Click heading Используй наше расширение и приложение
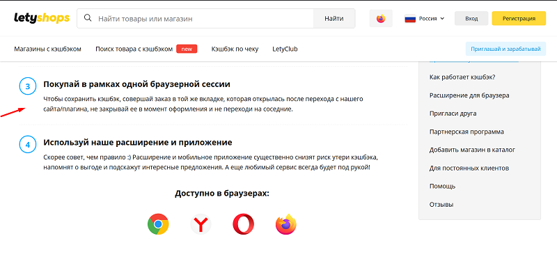The width and height of the screenshot is (557, 259). coord(137,143)
